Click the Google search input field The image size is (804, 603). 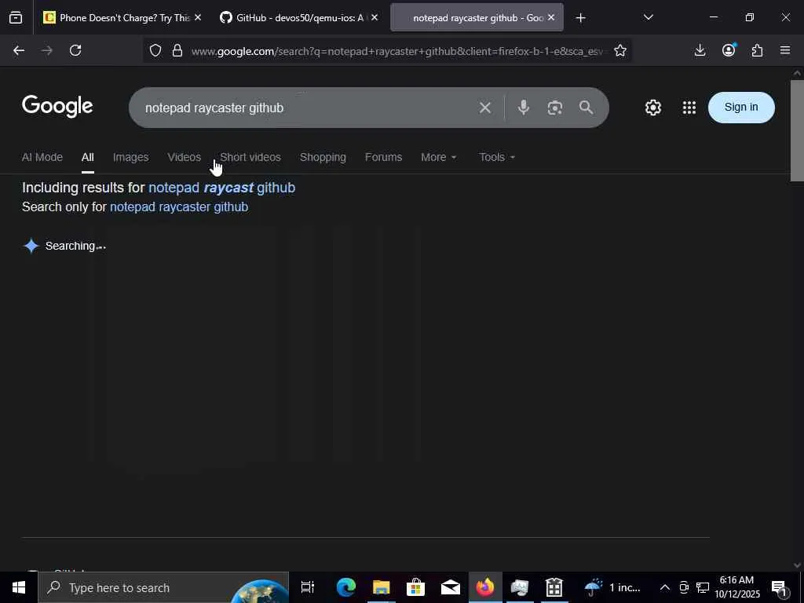click(308, 108)
